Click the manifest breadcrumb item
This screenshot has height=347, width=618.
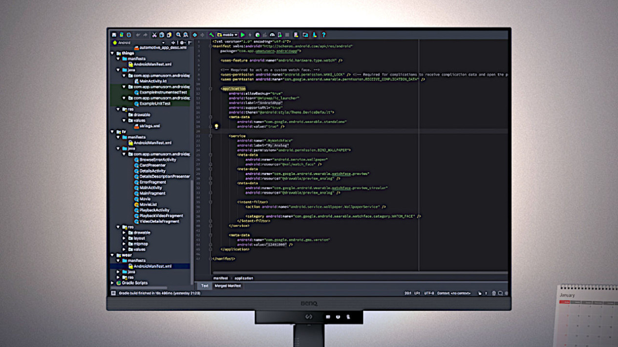click(x=221, y=278)
